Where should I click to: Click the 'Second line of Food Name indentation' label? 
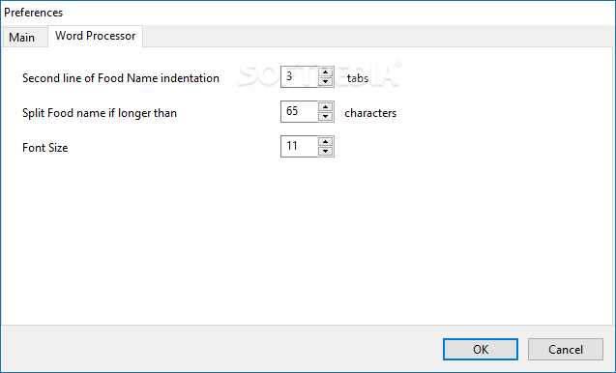121,78
